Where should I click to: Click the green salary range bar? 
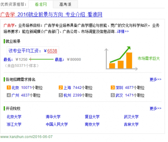41,59
